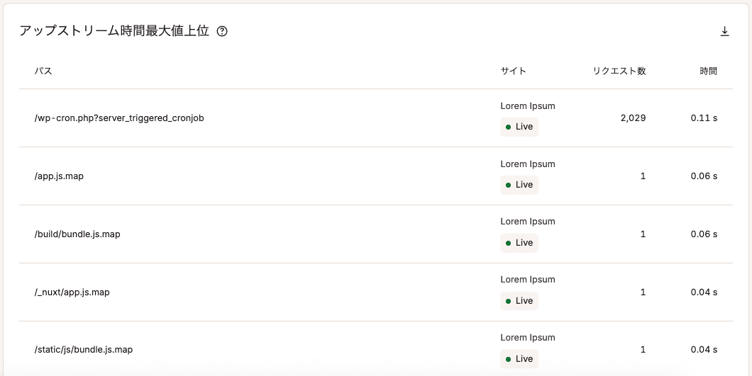The image size is (752, 376).
Task: Click Lorem Ipsum site in /build/bundle.js.map row
Action: coord(528,222)
